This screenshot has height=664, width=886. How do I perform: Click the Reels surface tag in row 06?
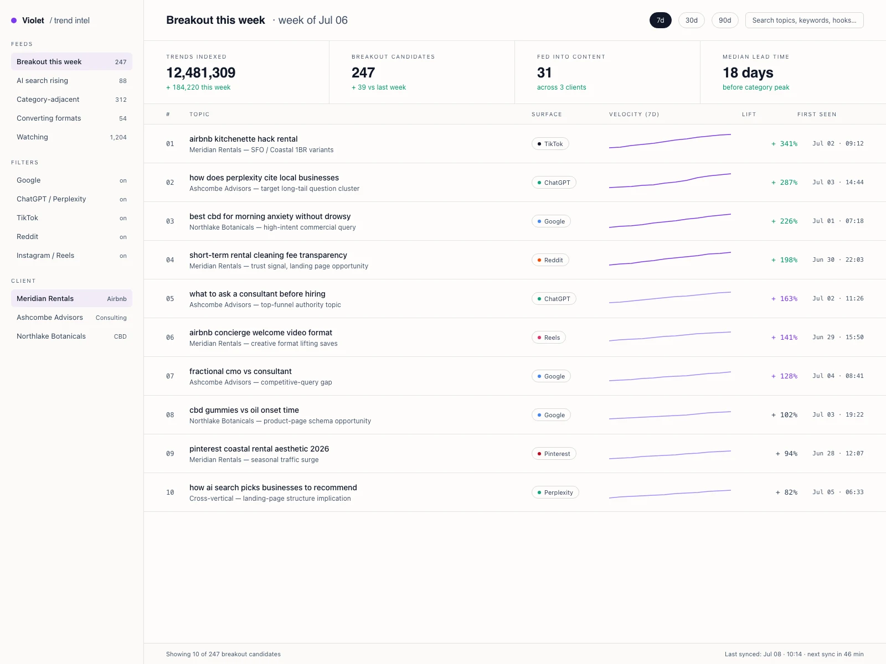tap(548, 338)
